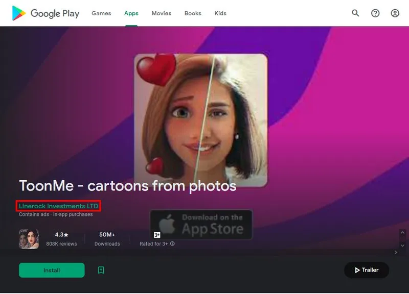
Task: Open the account profile icon
Action: [x=395, y=13]
